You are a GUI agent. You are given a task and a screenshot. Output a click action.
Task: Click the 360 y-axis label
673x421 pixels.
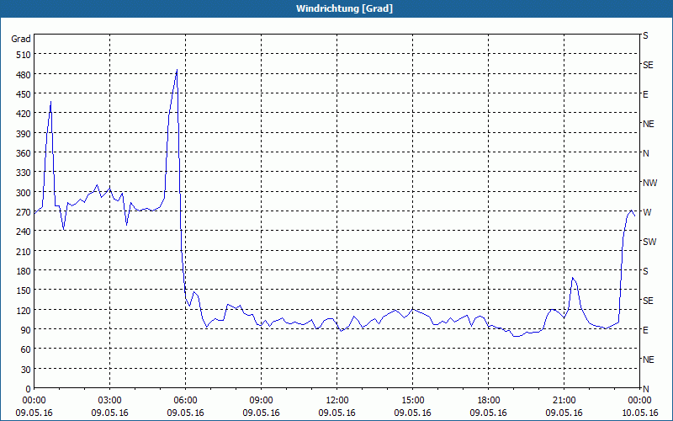tap(24, 153)
